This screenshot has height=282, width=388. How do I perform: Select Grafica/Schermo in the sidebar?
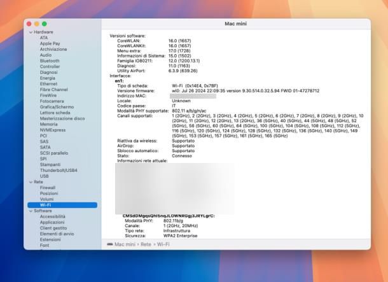point(57,107)
